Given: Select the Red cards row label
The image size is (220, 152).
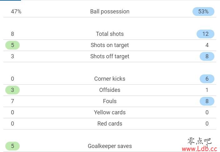Looking at the screenshot, I should pos(110,124).
